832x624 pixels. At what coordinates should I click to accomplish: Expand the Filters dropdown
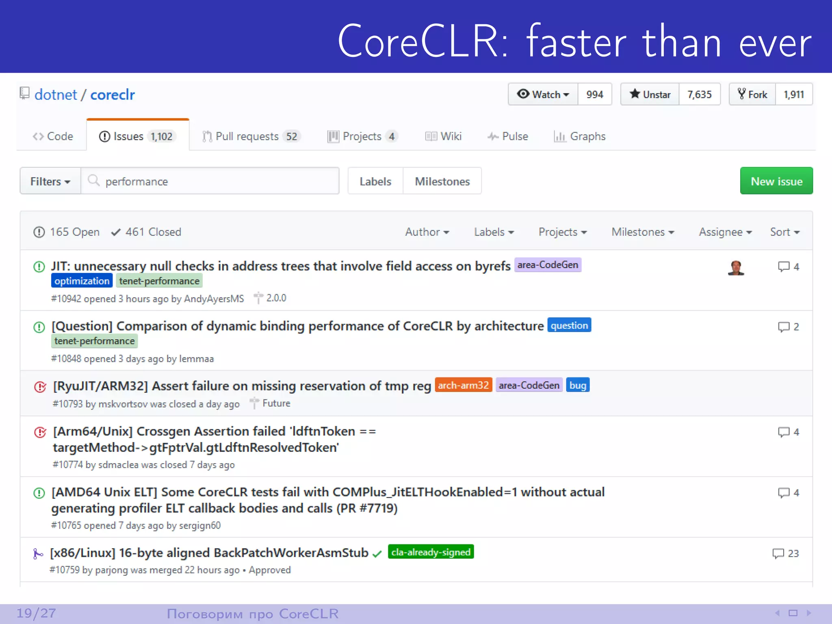coord(50,181)
